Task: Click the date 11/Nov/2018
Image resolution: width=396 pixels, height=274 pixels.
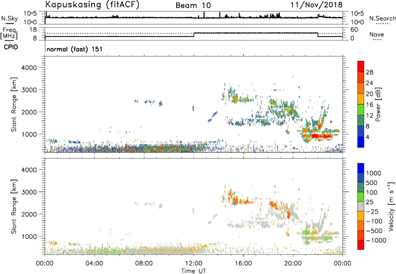Action: [316, 5]
